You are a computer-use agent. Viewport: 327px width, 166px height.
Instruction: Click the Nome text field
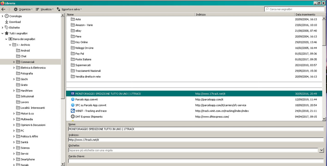tap(196, 129)
